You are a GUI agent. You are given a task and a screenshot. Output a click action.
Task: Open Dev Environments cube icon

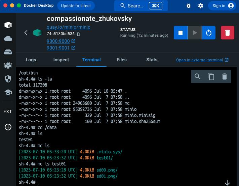[x=8, y=65]
